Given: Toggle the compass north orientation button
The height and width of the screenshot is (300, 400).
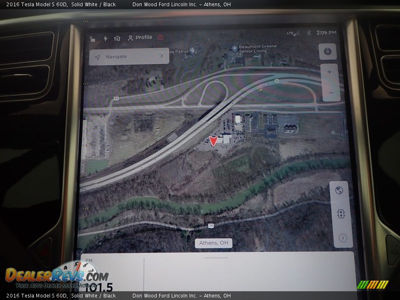Looking at the screenshot, I should click(x=327, y=51).
